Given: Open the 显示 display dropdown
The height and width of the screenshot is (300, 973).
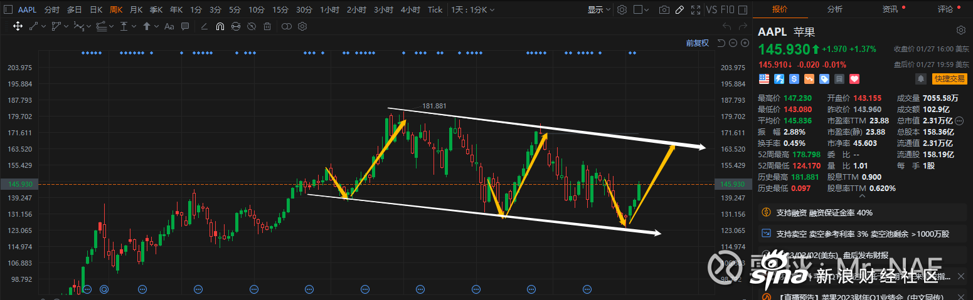Looking at the screenshot, I should (598, 10).
